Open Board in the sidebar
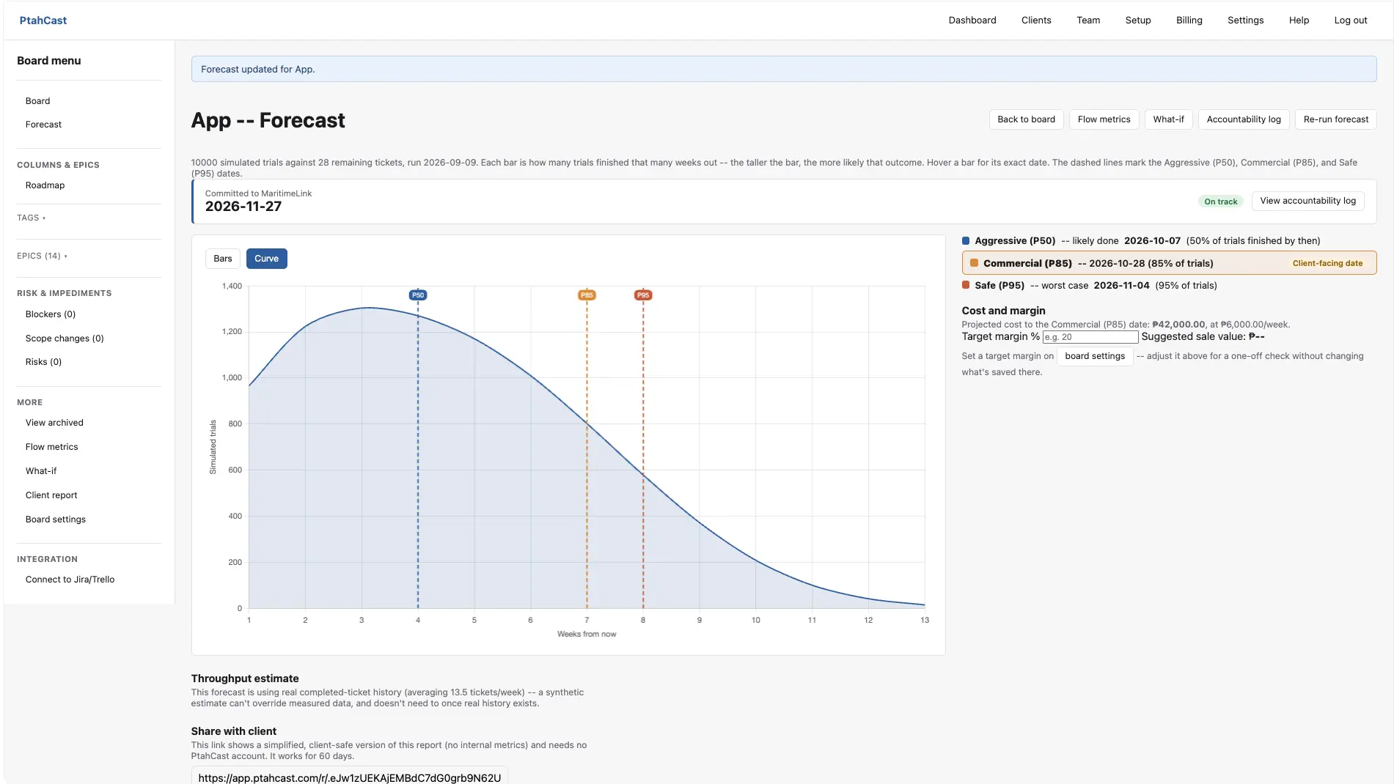 coord(37,101)
